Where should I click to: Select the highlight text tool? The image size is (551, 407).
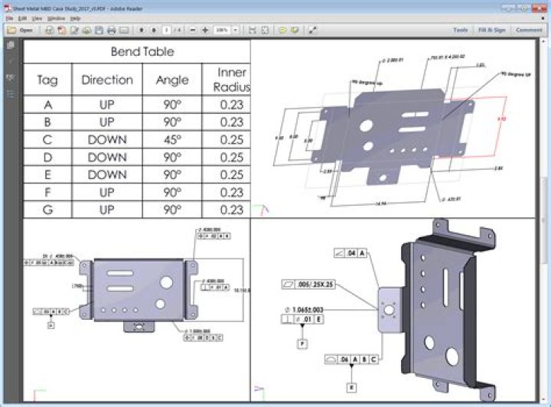click(x=295, y=30)
